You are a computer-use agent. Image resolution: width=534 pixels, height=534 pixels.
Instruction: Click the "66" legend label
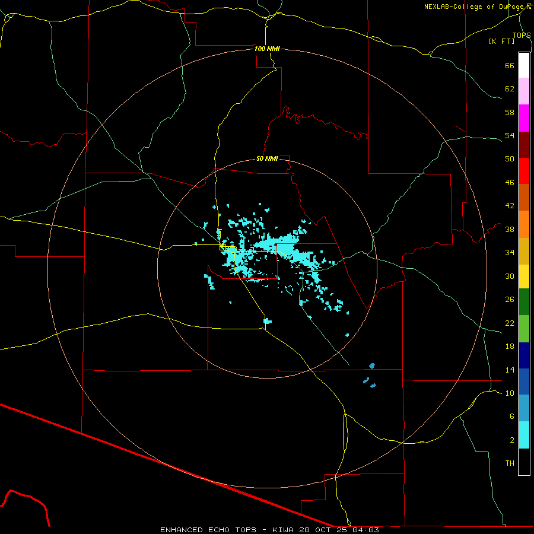tap(510, 65)
